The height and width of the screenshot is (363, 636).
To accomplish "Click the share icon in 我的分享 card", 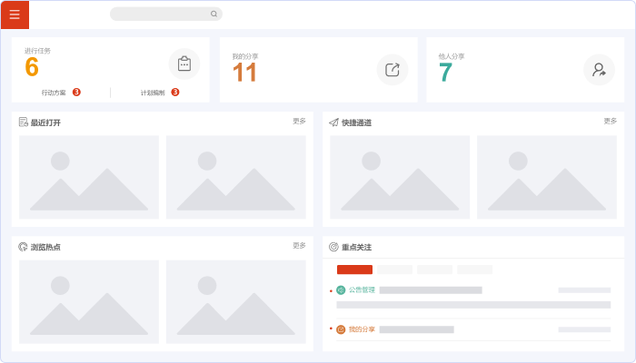I will [x=393, y=70].
